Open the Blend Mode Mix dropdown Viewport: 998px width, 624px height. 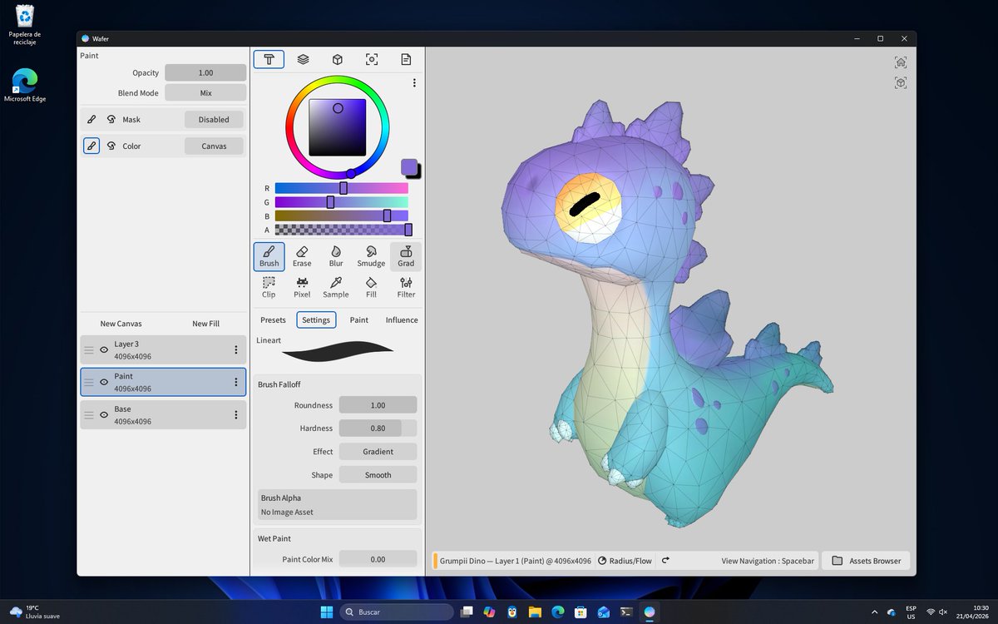click(x=205, y=92)
